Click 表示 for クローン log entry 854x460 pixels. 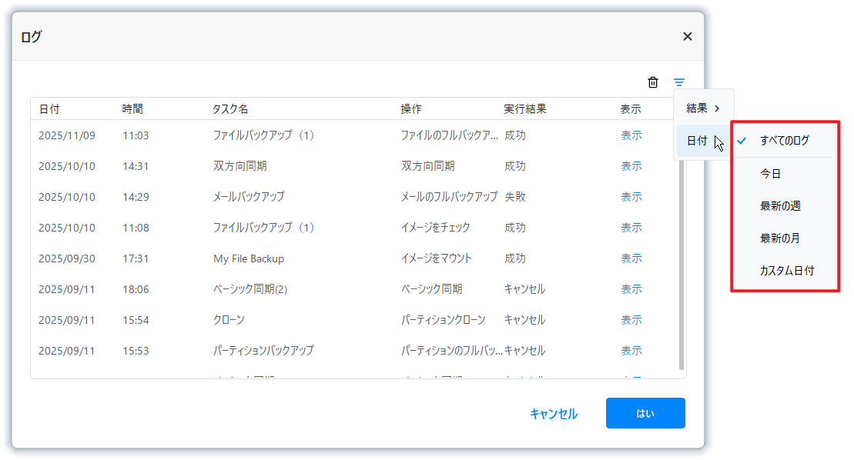[631, 320]
